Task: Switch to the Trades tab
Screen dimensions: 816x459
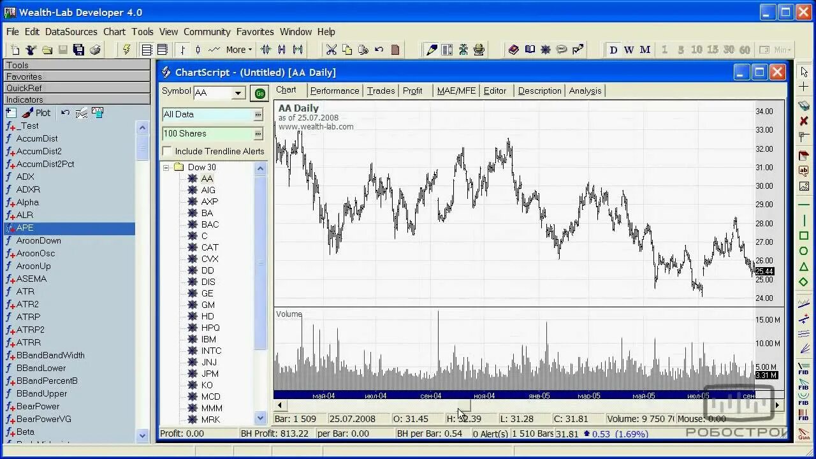Action: tap(381, 91)
